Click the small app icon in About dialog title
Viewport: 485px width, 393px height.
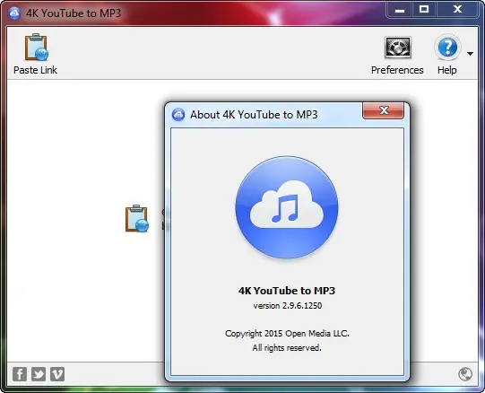[178, 115]
